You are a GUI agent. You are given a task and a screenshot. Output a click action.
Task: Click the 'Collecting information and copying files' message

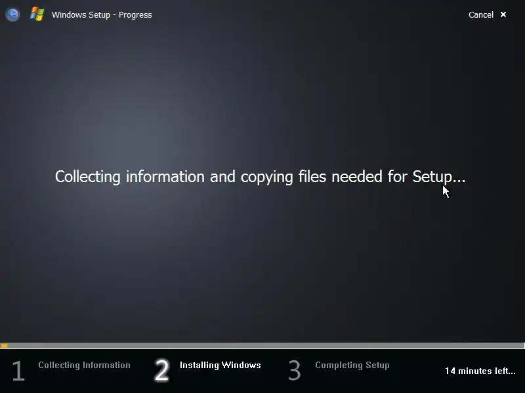click(x=260, y=177)
